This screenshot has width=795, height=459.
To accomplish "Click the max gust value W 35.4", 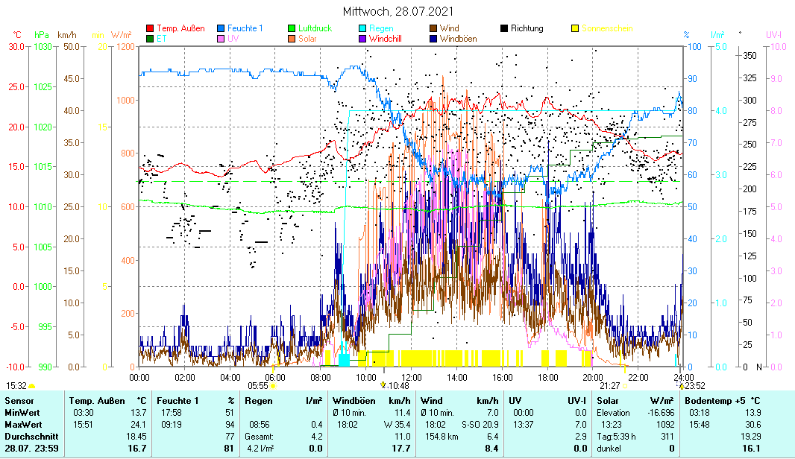I will tap(397, 425).
